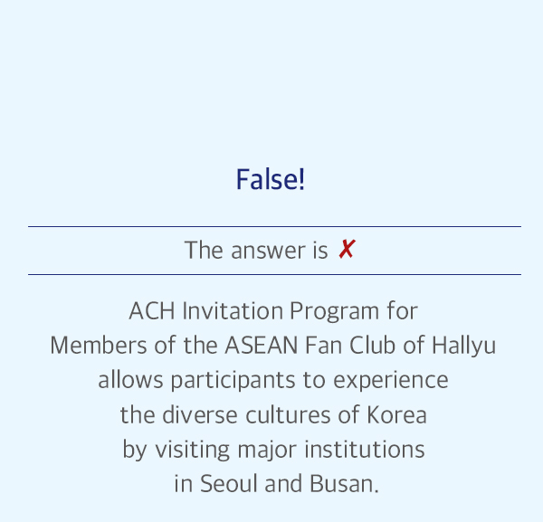Click the word "Korea"

[x=396, y=414]
